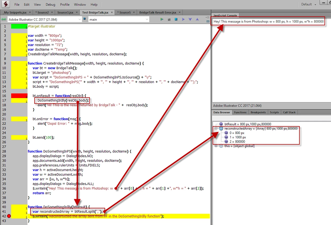This screenshot has width=331, height=225.
Task: Switch to the Functions panel tab
Action: 240,112
